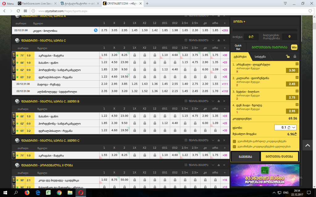This screenshot has width=316, height=197.
Task: Remove the first bet from the betslip
Action: coord(297,64)
